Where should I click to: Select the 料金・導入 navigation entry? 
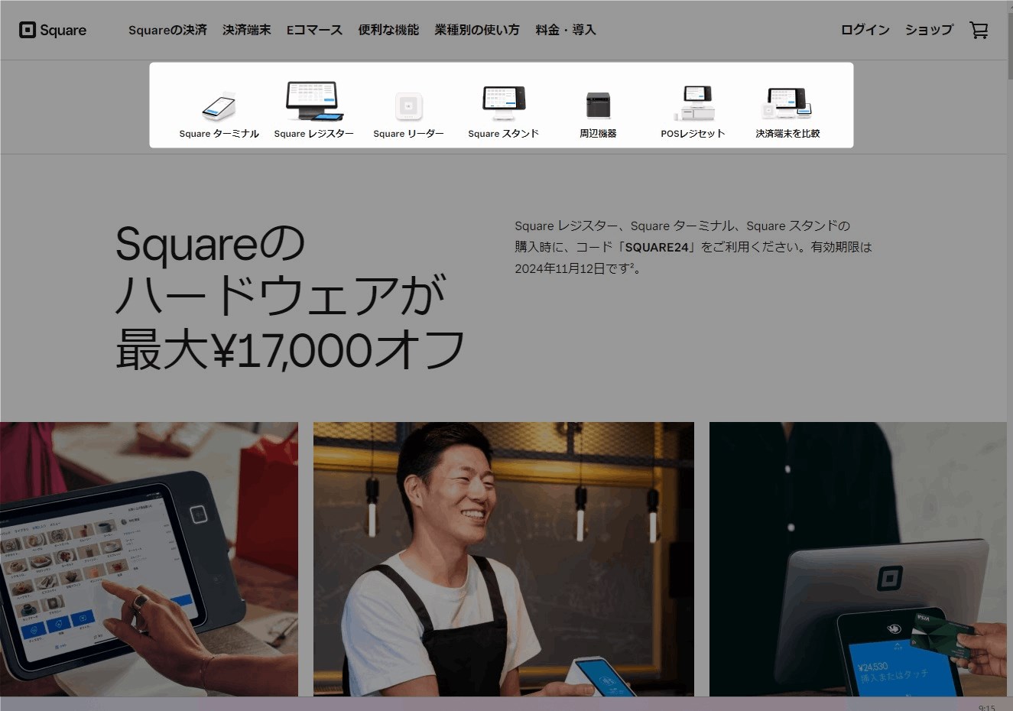pos(566,30)
